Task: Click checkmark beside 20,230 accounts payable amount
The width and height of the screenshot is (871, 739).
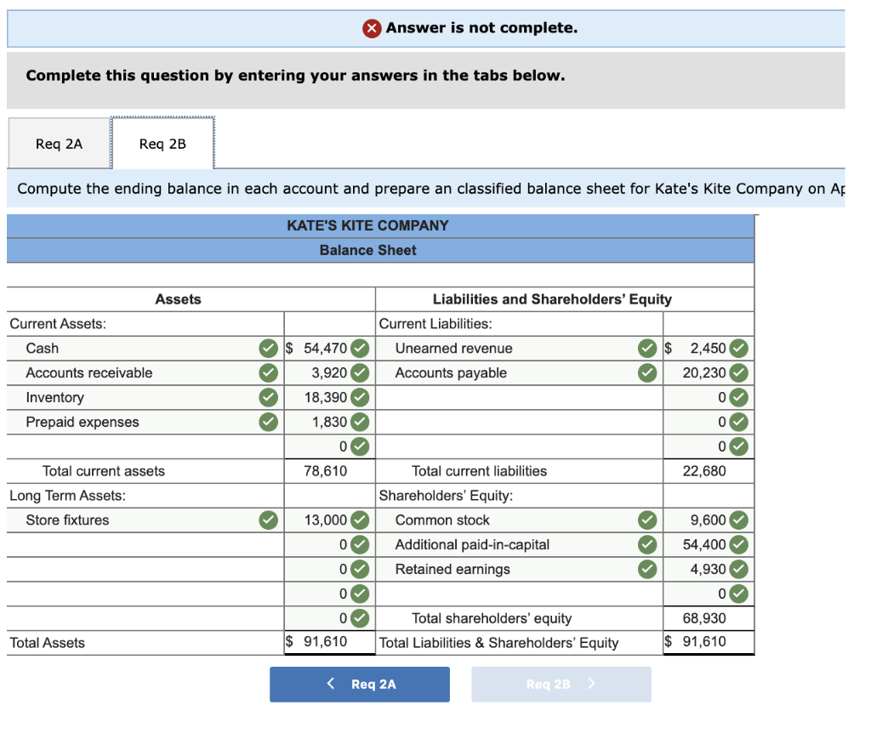Action: click(x=738, y=373)
